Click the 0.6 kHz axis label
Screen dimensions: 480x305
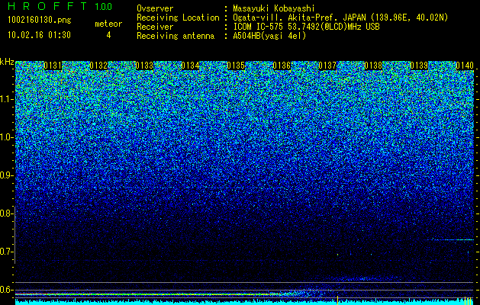7,290
